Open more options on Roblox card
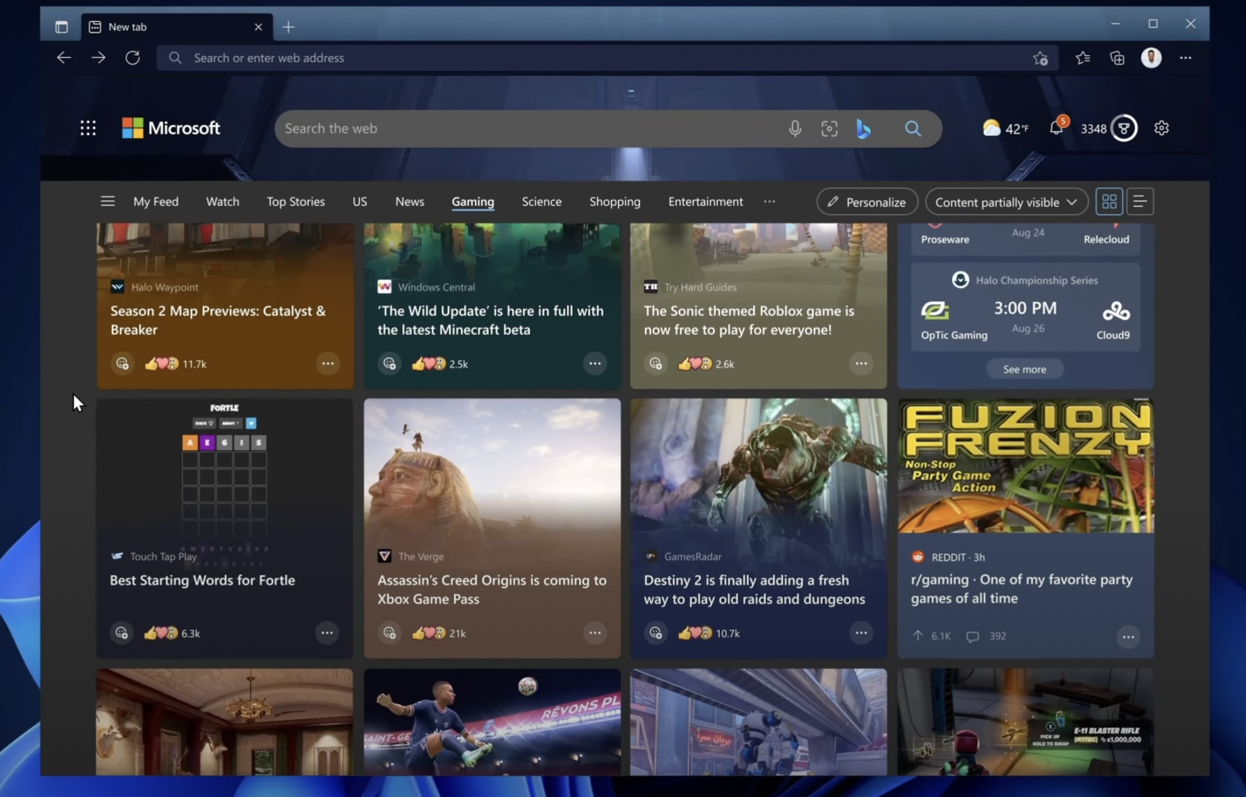Image resolution: width=1246 pixels, height=797 pixels. click(861, 363)
